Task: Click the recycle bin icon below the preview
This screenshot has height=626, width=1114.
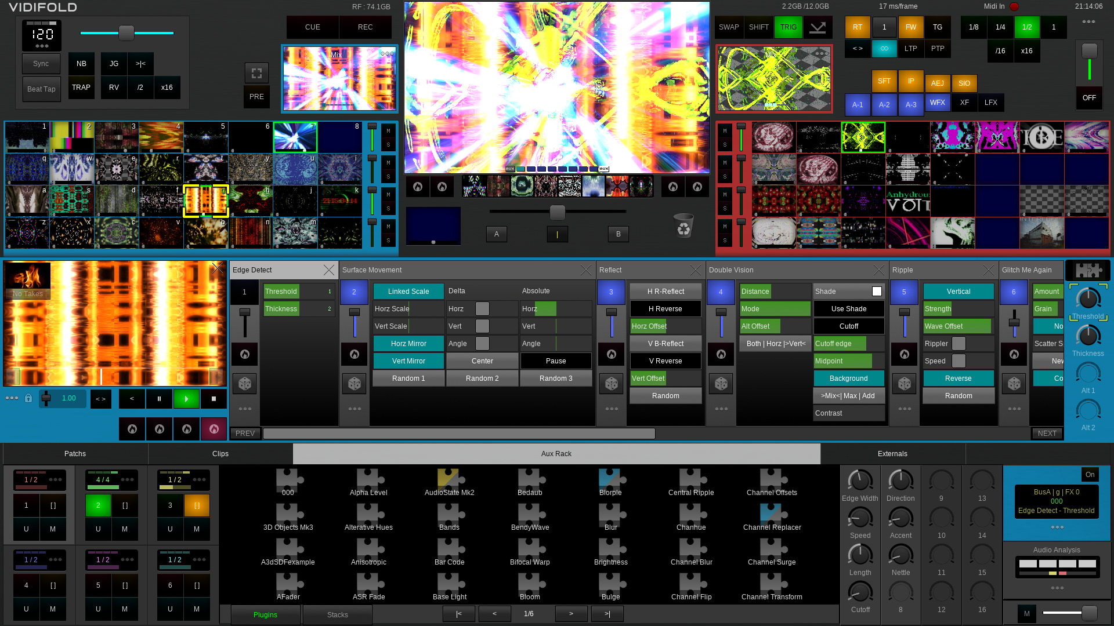Action: click(683, 225)
